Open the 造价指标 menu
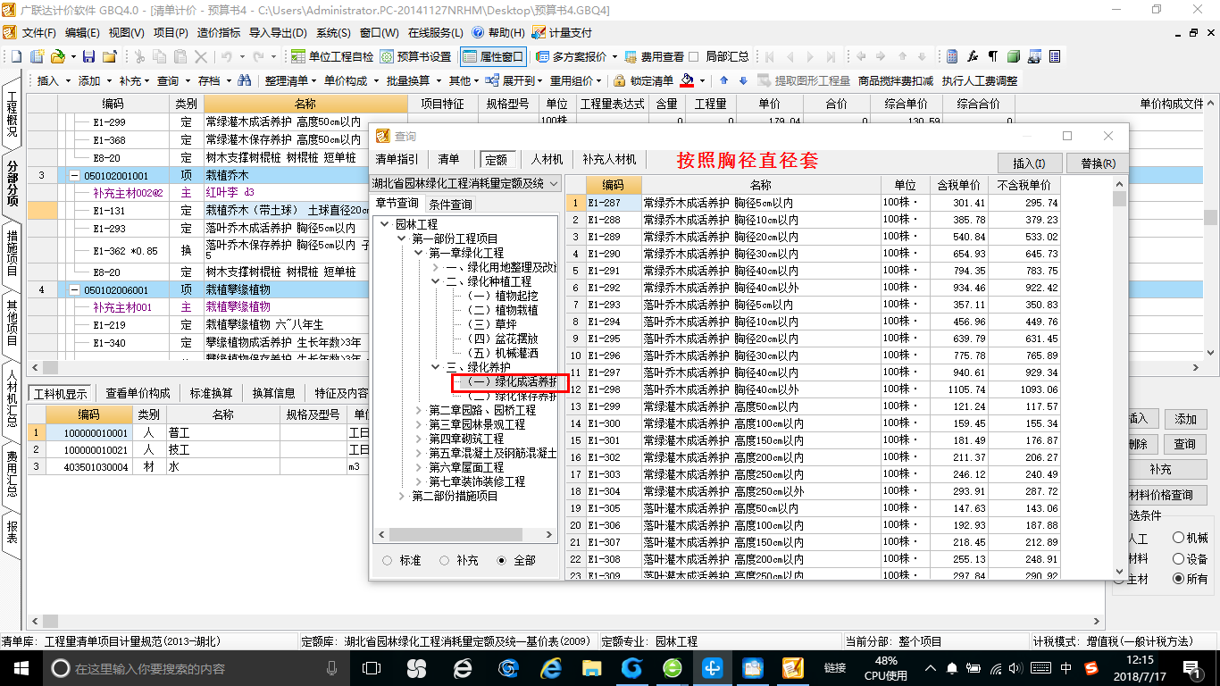 click(x=219, y=32)
